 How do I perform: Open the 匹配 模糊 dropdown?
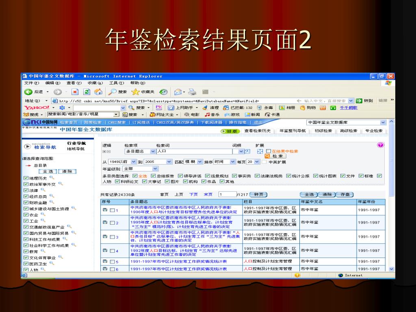[x=200, y=162]
